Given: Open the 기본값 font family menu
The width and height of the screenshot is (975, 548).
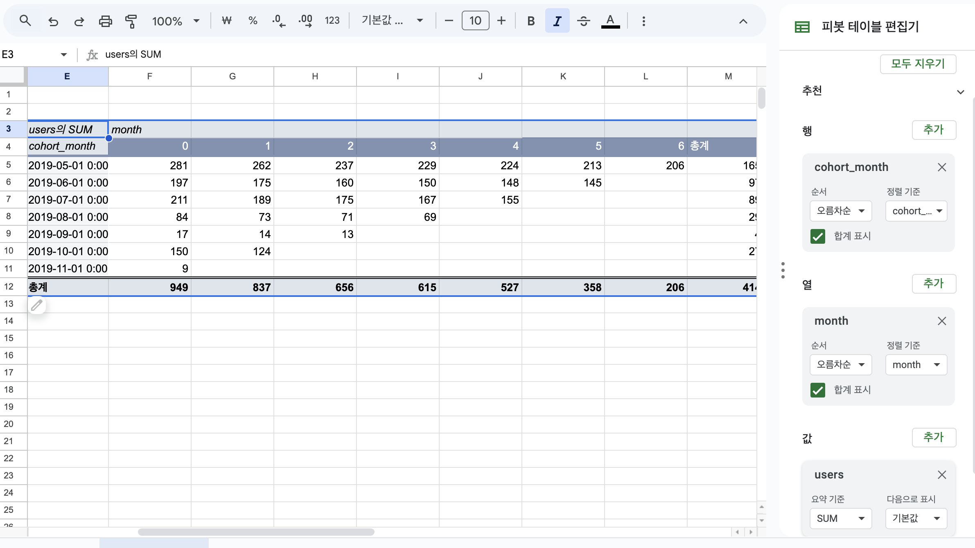Looking at the screenshot, I should (x=392, y=21).
